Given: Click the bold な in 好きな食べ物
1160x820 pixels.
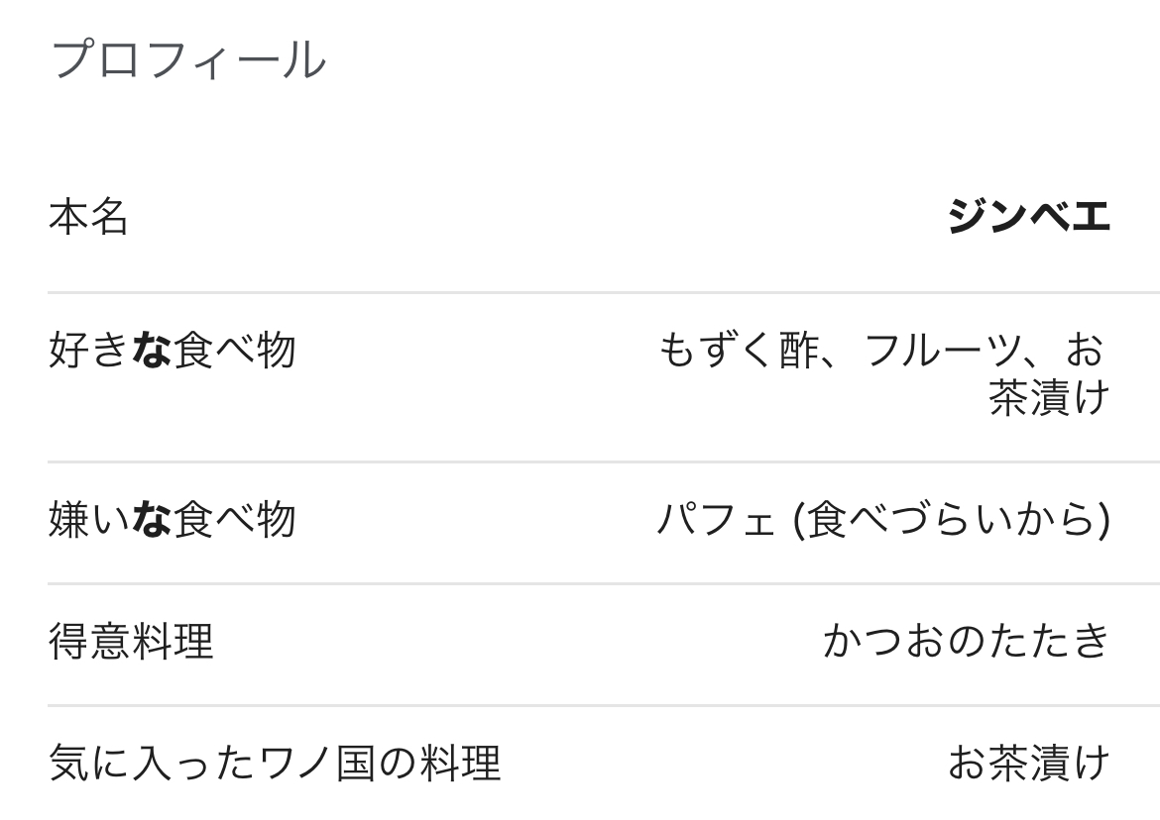Looking at the screenshot, I should [151, 351].
